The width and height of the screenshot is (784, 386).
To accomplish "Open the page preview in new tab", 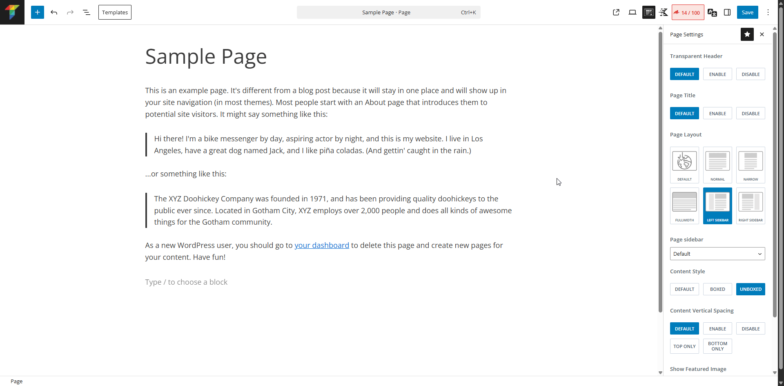I will coord(616,12).
